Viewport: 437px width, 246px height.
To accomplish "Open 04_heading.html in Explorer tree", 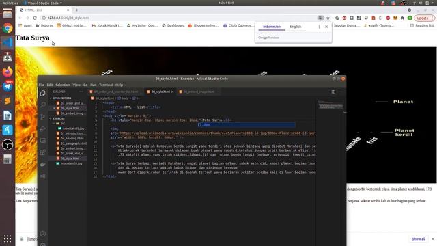I will (x=72, y=138).
